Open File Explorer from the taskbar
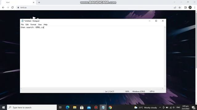197x110 pixels. [x=75, y=107]
